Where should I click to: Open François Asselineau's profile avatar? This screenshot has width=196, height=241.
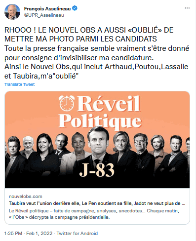[x=12, y=12]
